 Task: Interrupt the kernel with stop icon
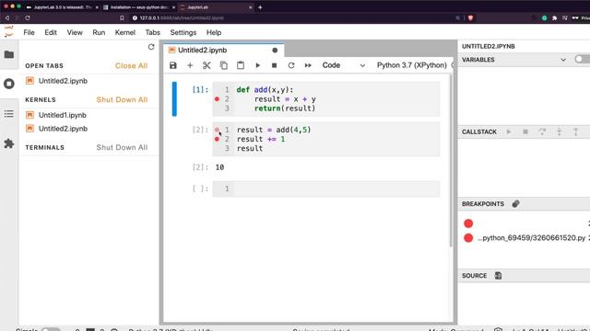pyautogui.click(x=275, y=65)
